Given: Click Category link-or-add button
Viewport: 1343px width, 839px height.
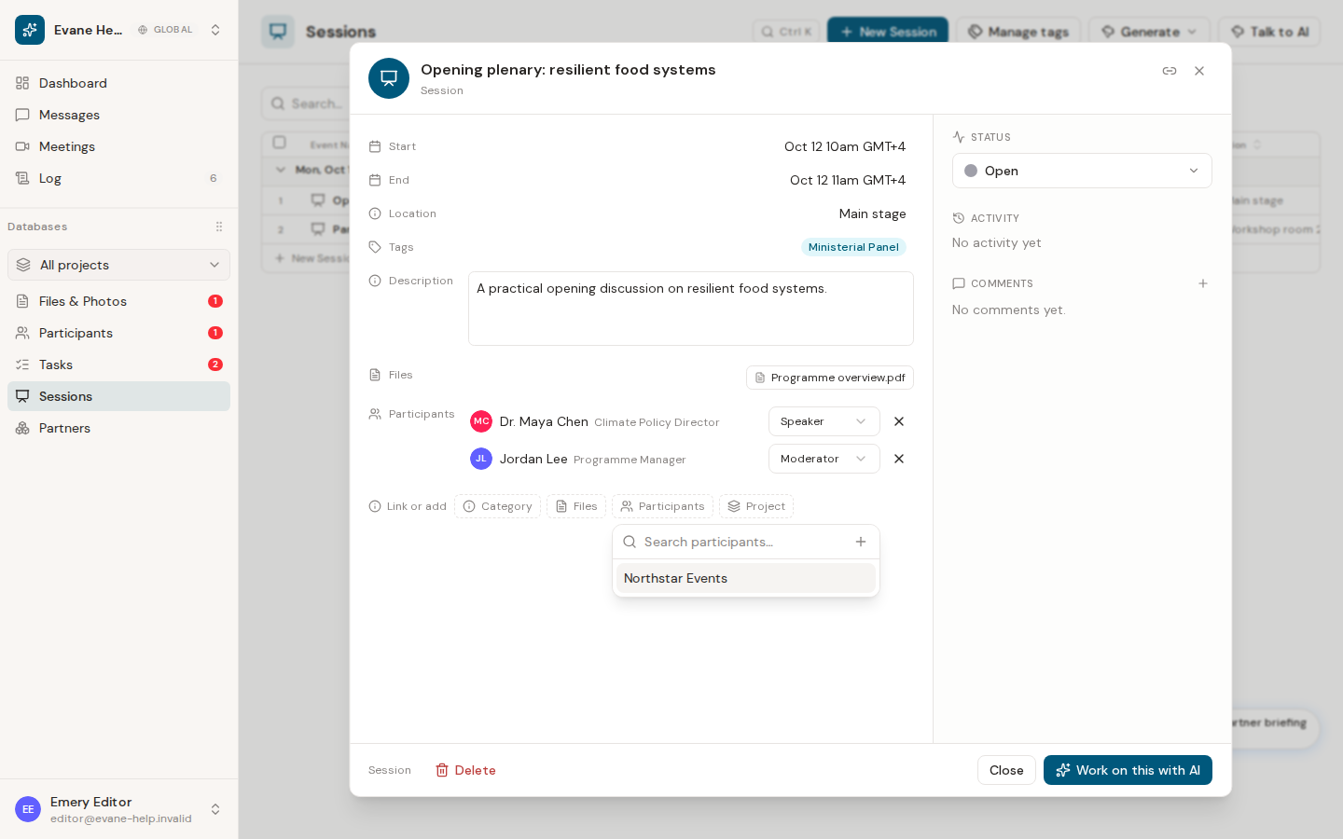Looking at the screenshot, I should pyautogui.click(x=497, y=506).
